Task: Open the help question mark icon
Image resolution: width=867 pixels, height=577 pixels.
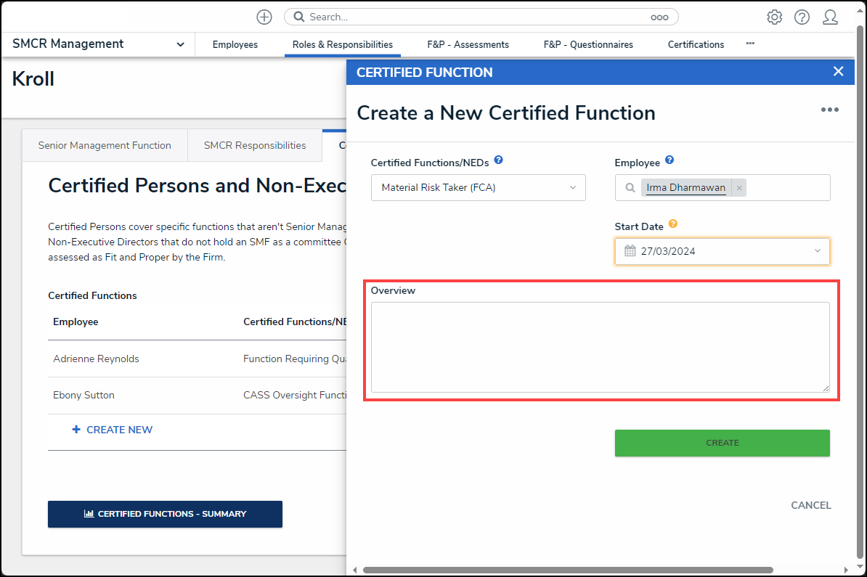Action: coord(802,17)
